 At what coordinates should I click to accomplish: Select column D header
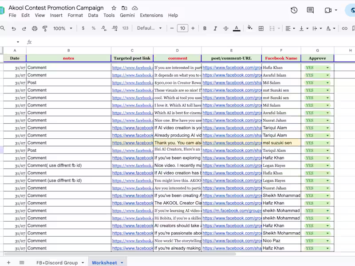[177, 51]
